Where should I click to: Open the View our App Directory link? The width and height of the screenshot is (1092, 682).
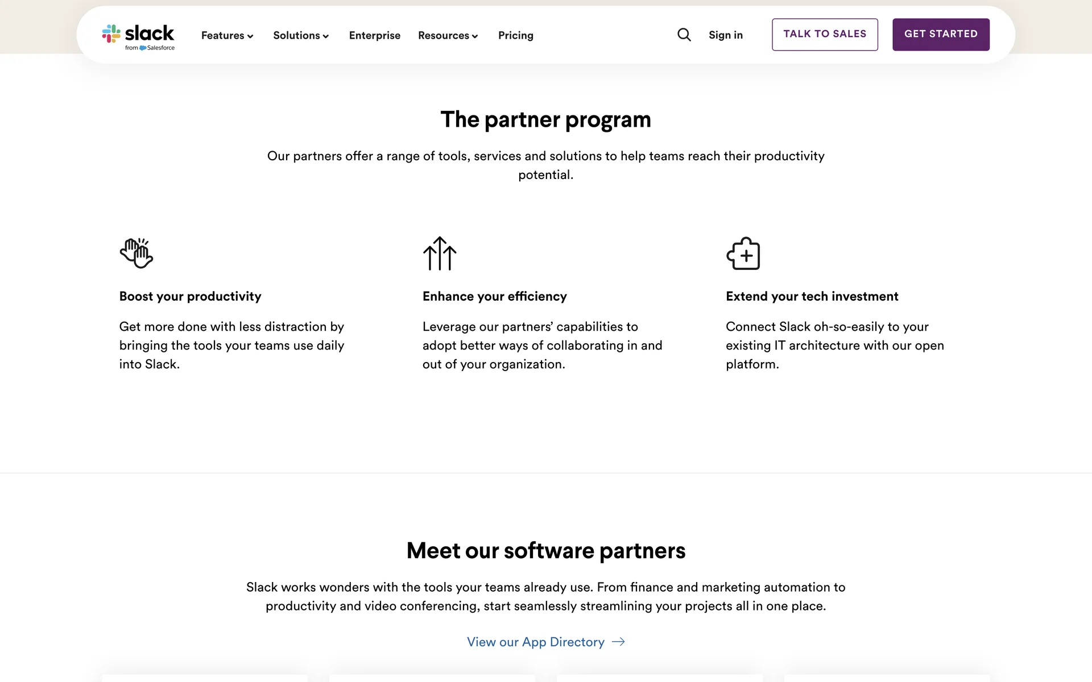click(x=536, y=642)
